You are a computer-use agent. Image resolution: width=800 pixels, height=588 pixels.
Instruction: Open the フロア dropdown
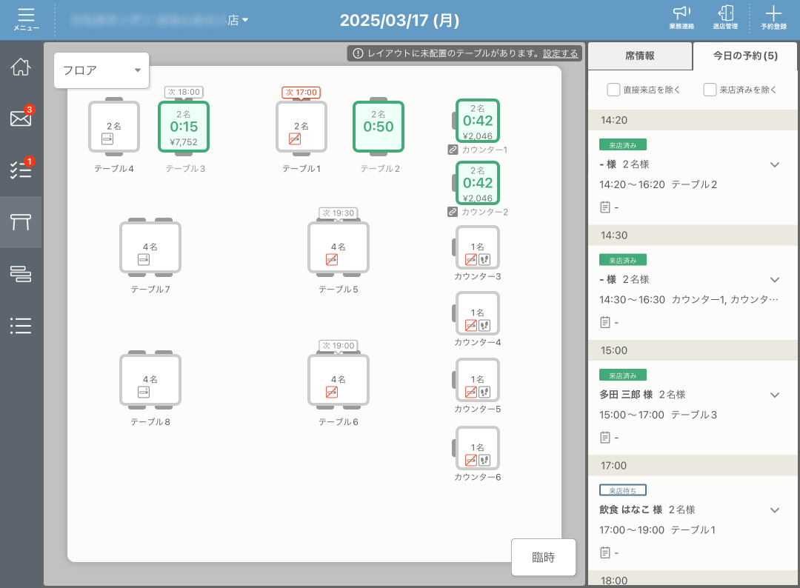click(x=101, y=71)
